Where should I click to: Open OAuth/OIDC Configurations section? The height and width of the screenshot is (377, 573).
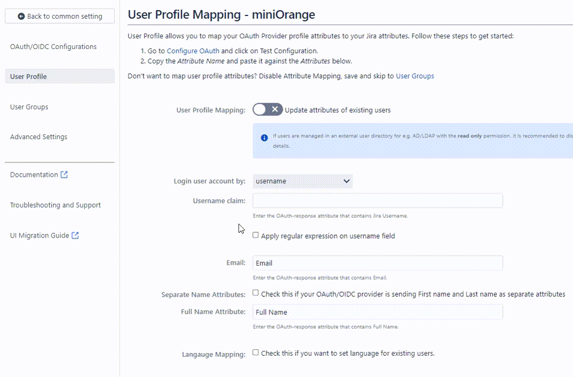pyautogui.click(x=53, y=47)
